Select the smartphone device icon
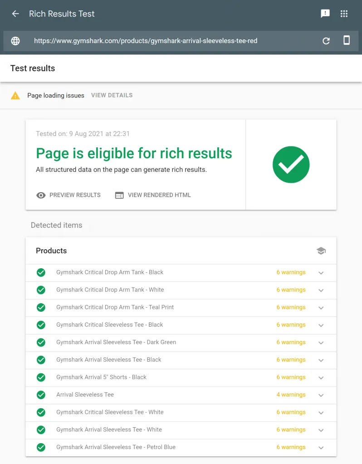 (x=346, y=40)
